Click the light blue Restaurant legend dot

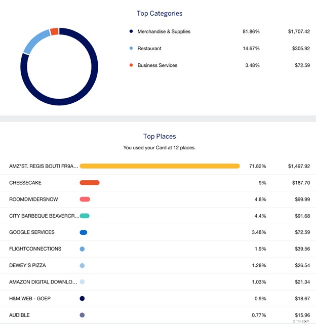(131, 49)
